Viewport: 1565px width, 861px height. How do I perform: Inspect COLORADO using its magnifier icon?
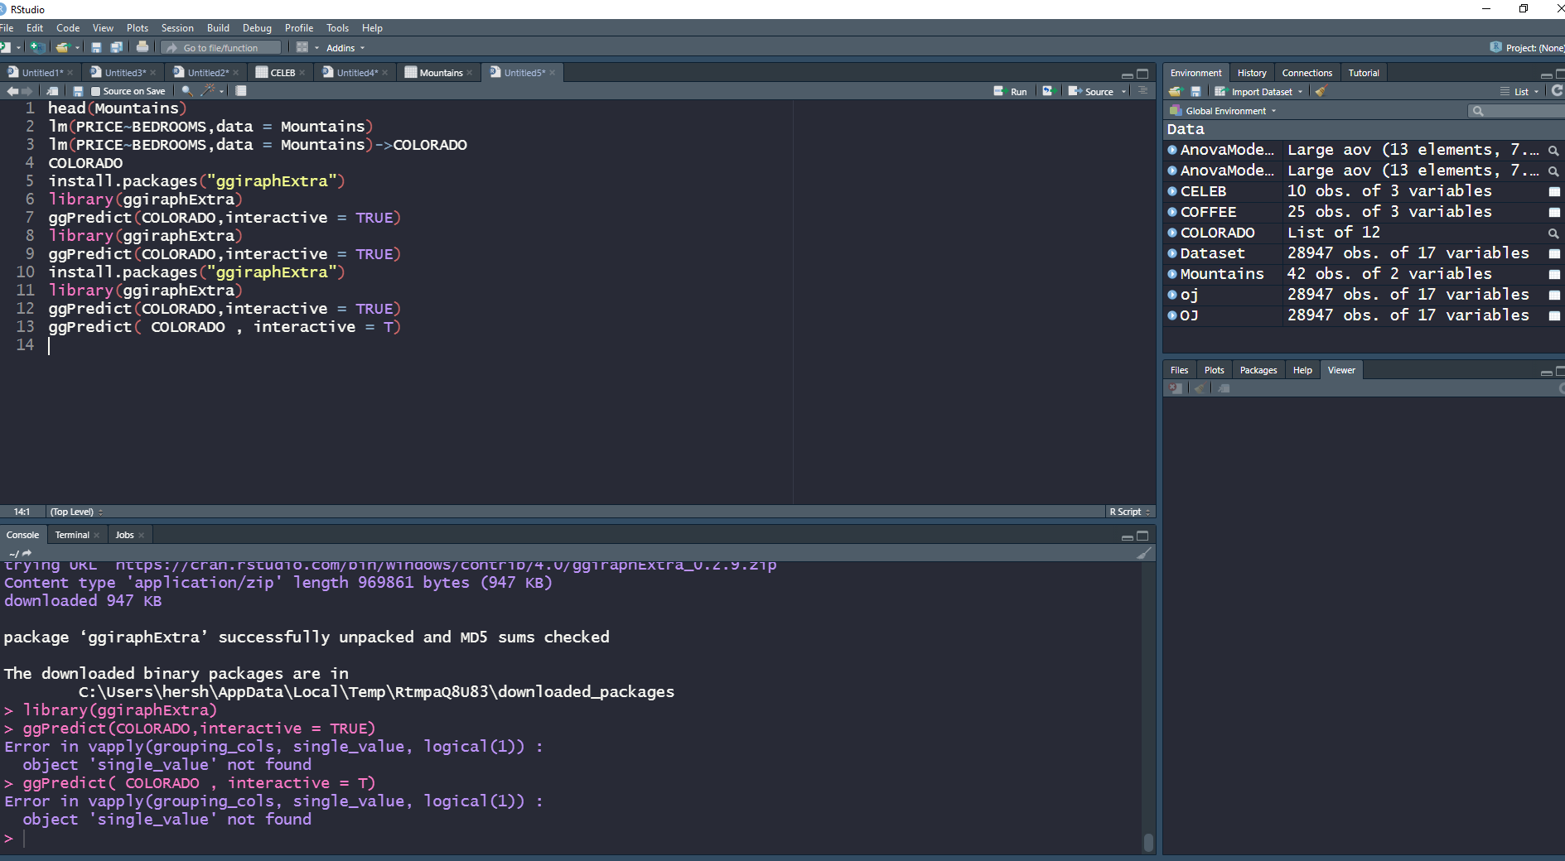point(1553,233)
